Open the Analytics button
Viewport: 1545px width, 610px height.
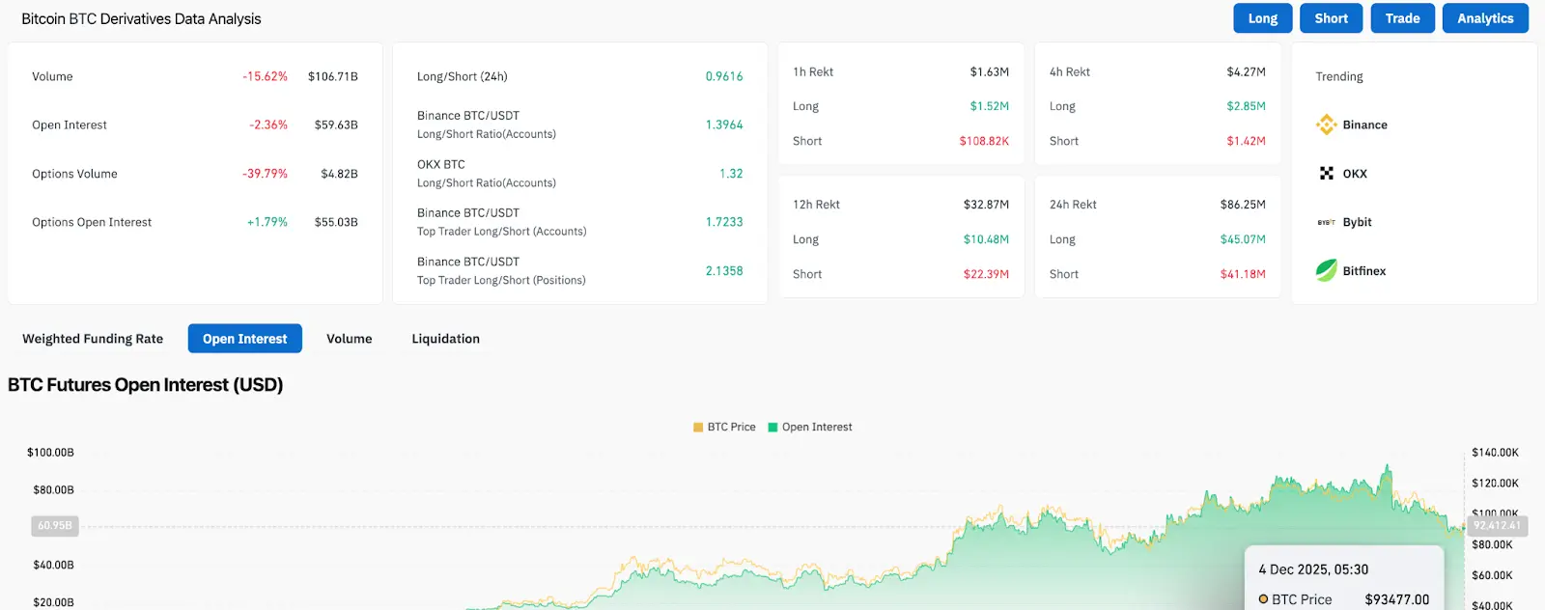click(1485, 18)
